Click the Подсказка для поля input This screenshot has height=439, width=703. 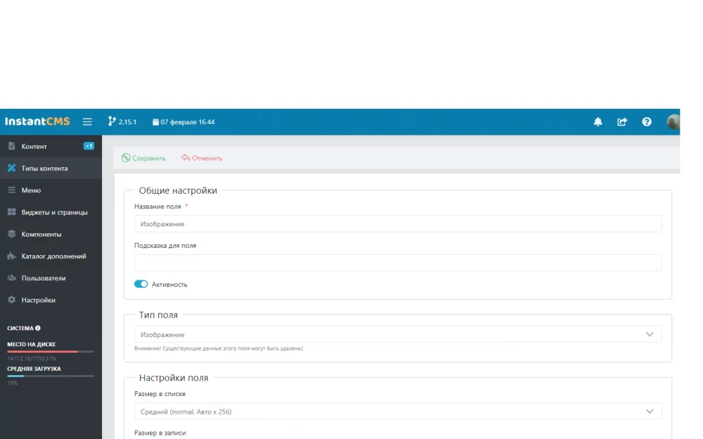[x=398, y=263]
